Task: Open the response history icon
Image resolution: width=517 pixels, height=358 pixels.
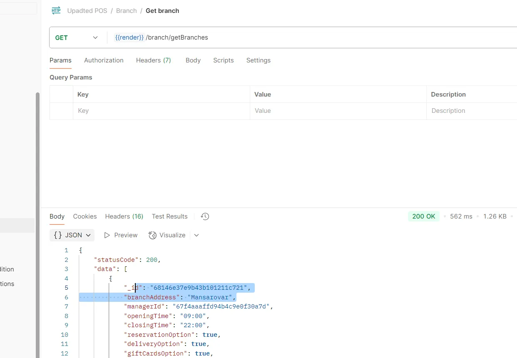Action: click(205, 216)
